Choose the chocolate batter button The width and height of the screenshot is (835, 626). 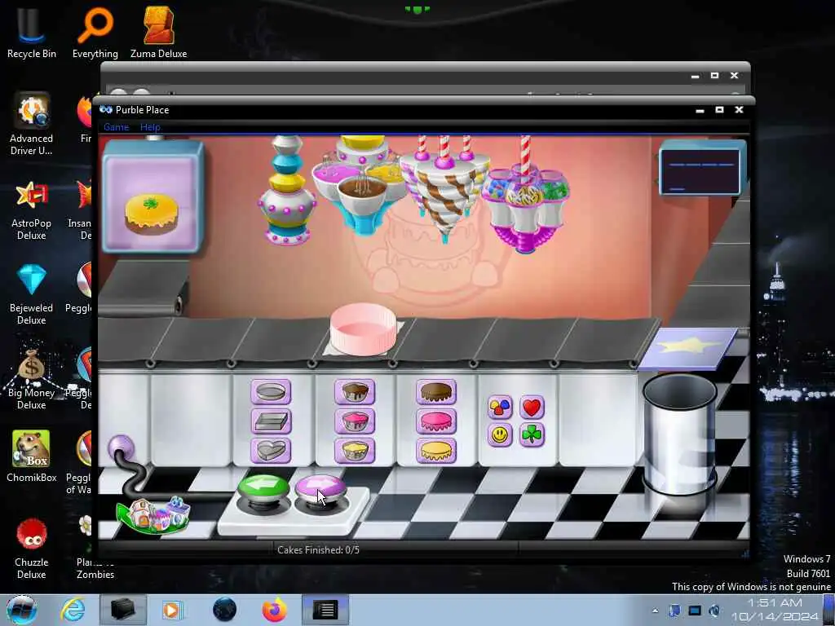(355, 392)
